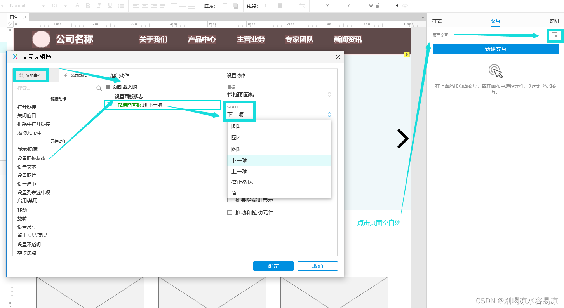The image size is (564, 308).
Task: Open interaction editor icon in the page interactions row
Action: (x=555, y=35)
